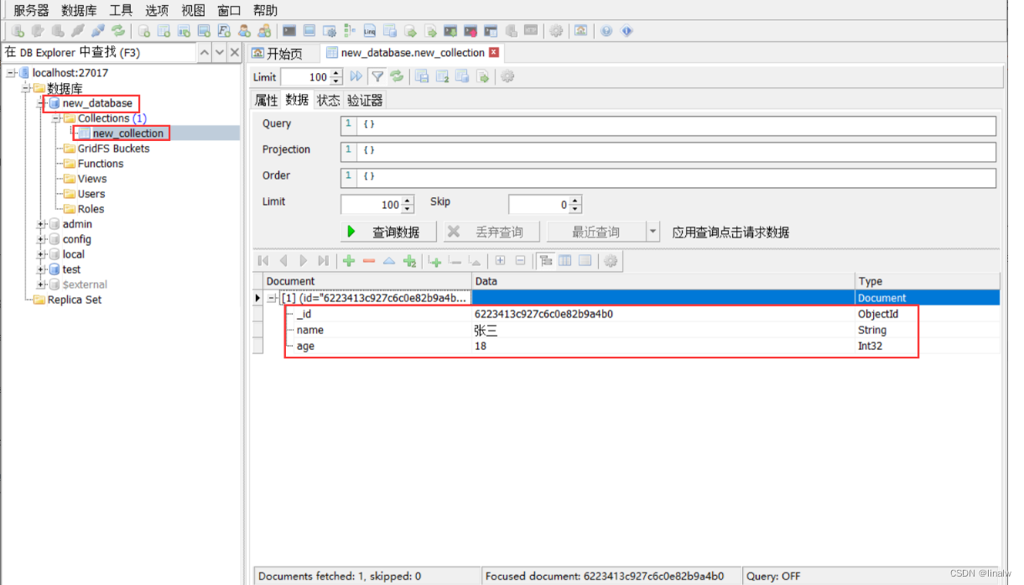Open the 最近查询 dropdown arrow
This screenshot has height=585, width=1024.
652,232
